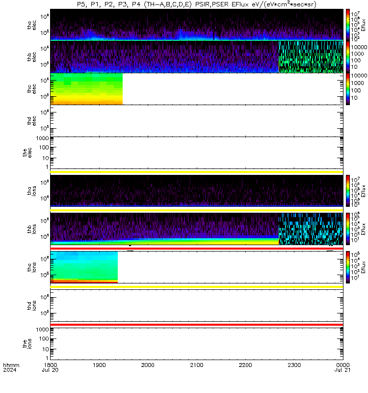Screen dimensions: 368x393
Task: Select the 'thb ions' panel label
Action: [32, 229]
